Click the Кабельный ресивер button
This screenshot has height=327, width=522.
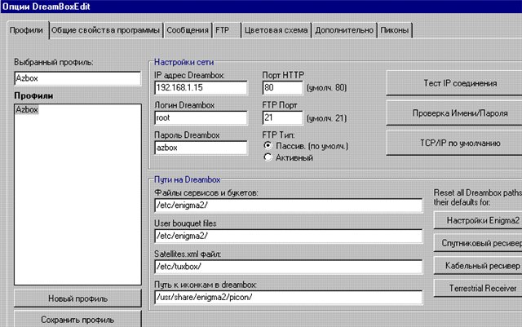point(478,266)
